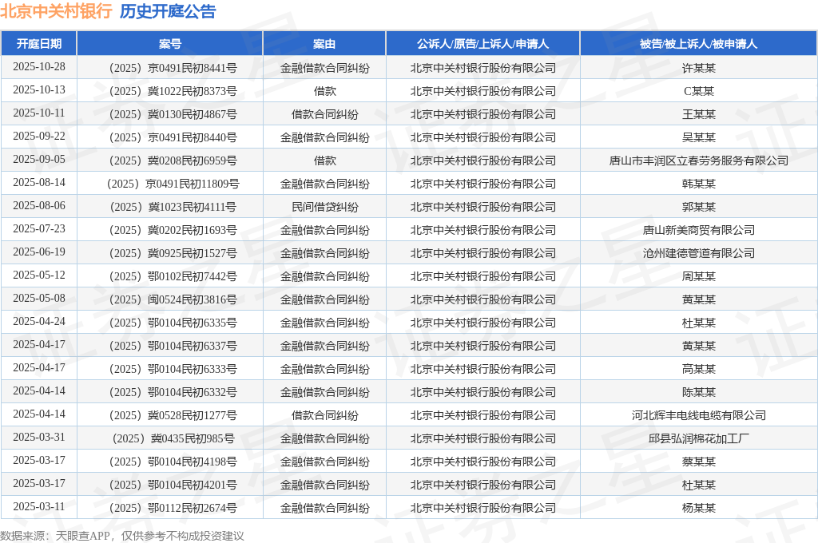The width and height of the screenshot is (818, 543).
Task: Click defendant 河北辉丰电线电缆有限公司
Action: 698,415
